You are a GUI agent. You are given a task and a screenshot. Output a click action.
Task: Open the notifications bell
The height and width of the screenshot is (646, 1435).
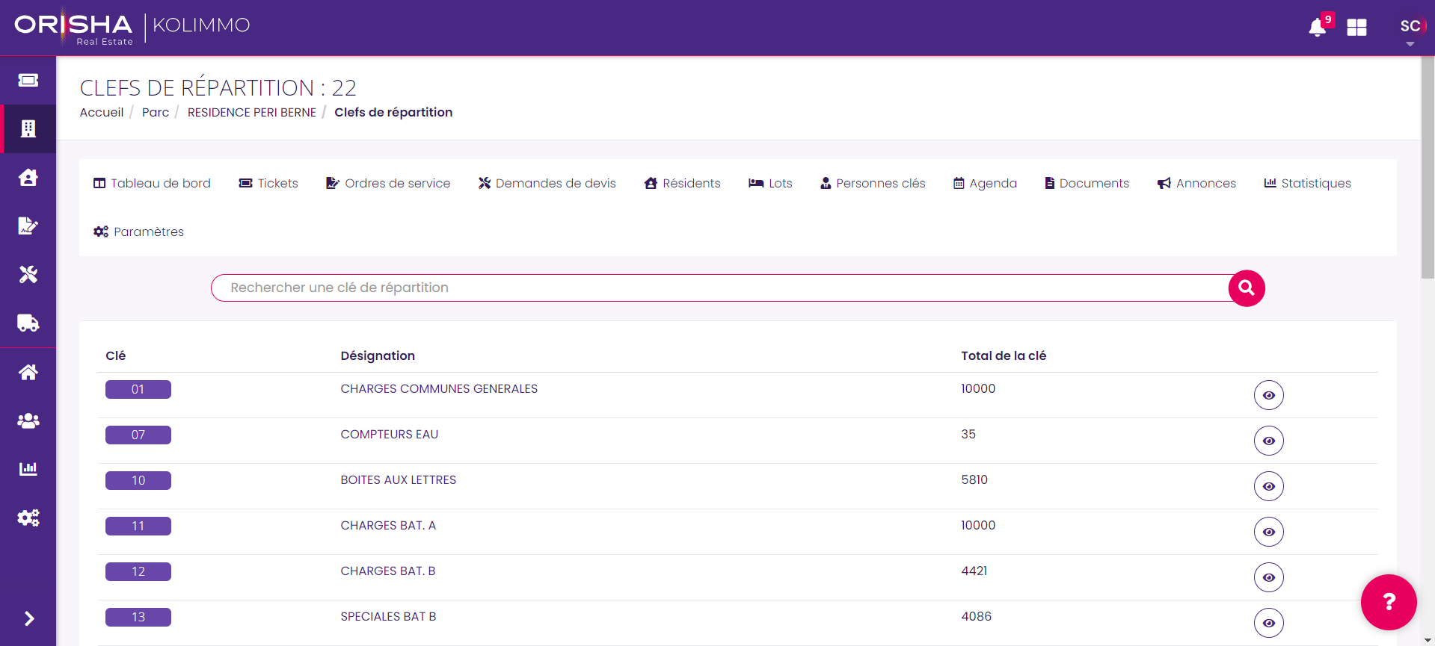(1318, 28)
